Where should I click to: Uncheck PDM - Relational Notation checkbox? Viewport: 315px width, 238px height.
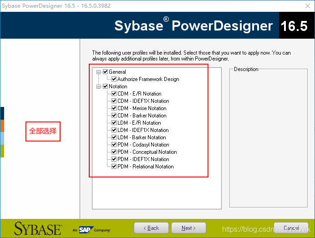coord(114,167)
